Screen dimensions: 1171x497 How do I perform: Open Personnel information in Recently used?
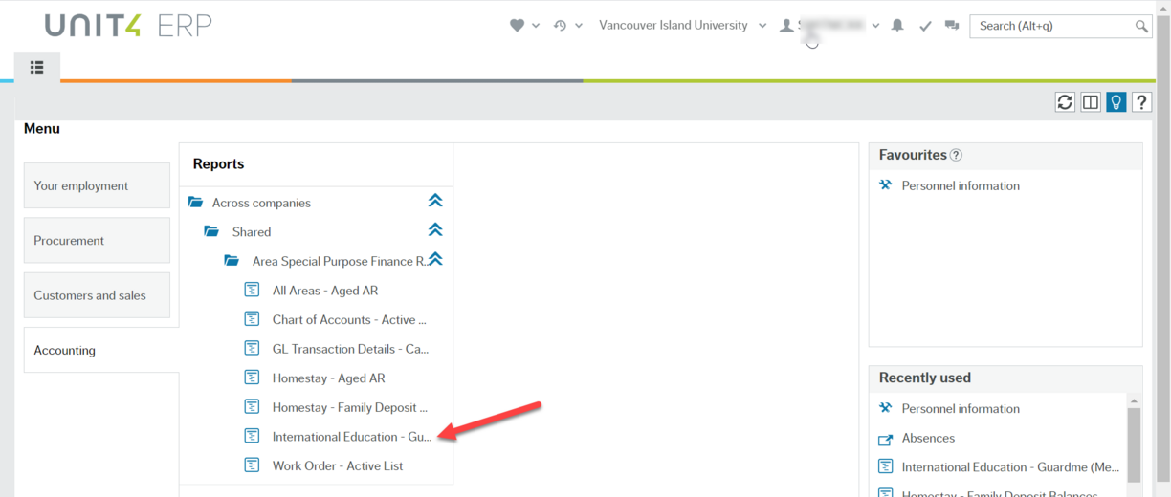[x=961, y=408]
